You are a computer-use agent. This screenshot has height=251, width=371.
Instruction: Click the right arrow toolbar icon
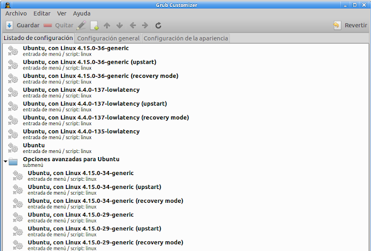point(145,26)
